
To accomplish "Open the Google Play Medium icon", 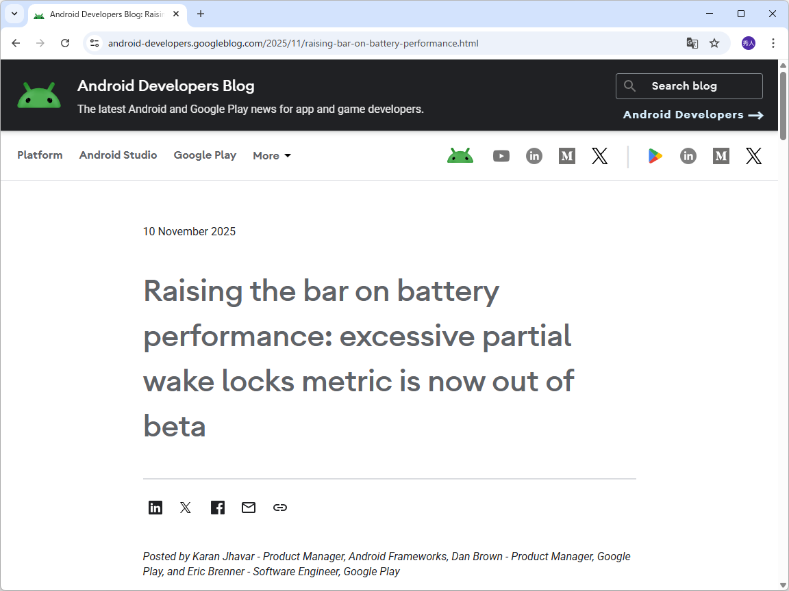I will pyautogui.click(x=721, y=156).
